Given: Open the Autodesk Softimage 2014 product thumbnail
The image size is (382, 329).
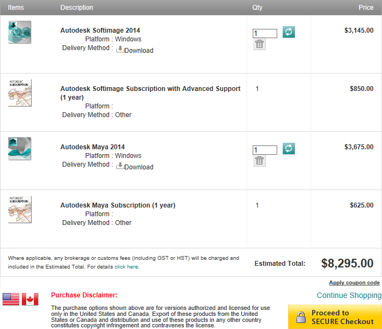Looking at the screenshot, I should (x=20, y=32).
